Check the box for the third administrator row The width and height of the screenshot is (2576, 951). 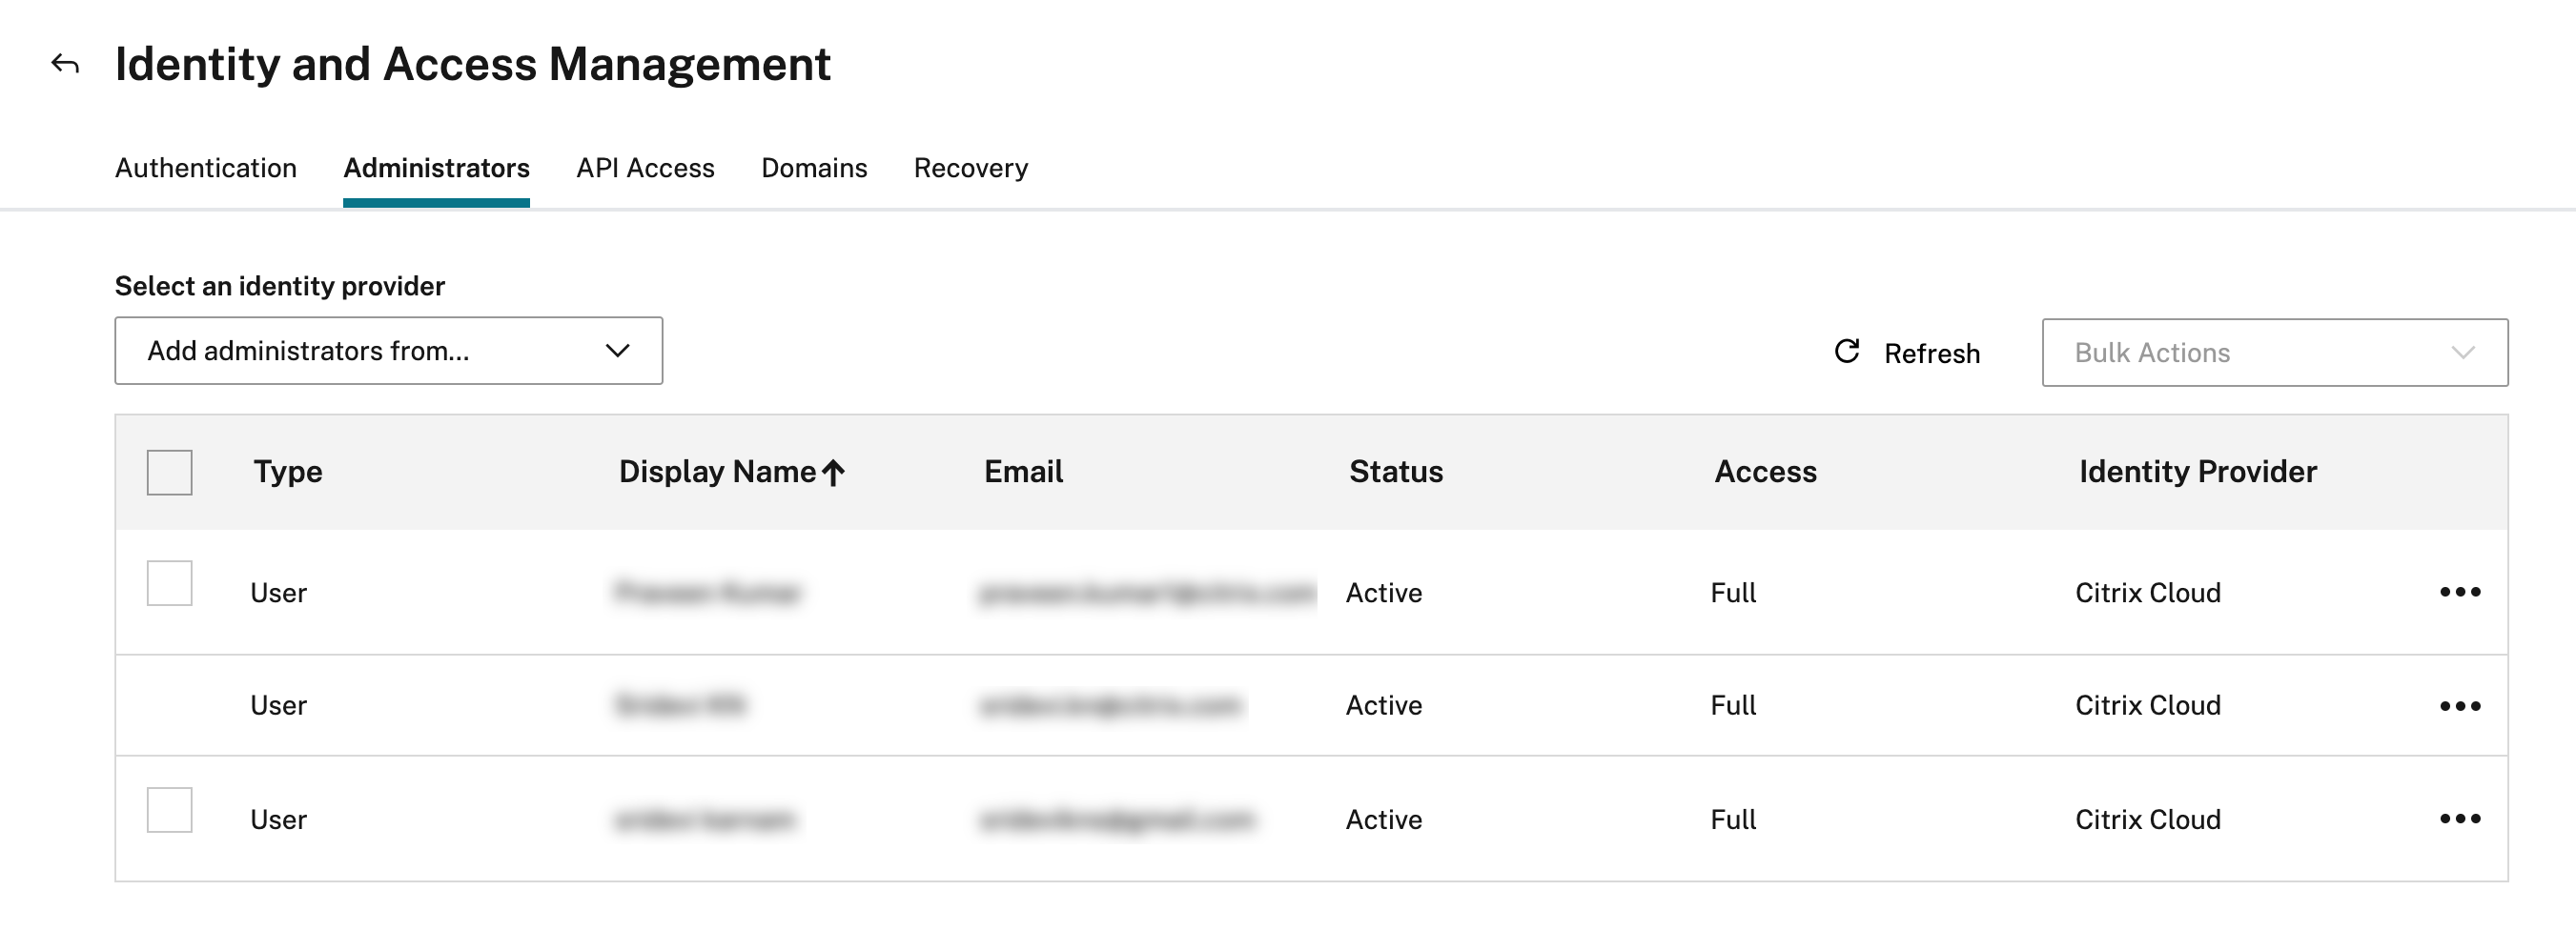click(170, 810)
